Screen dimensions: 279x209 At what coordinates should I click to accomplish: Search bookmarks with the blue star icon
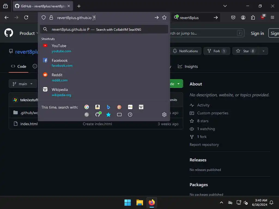click(x=108, y=115)
